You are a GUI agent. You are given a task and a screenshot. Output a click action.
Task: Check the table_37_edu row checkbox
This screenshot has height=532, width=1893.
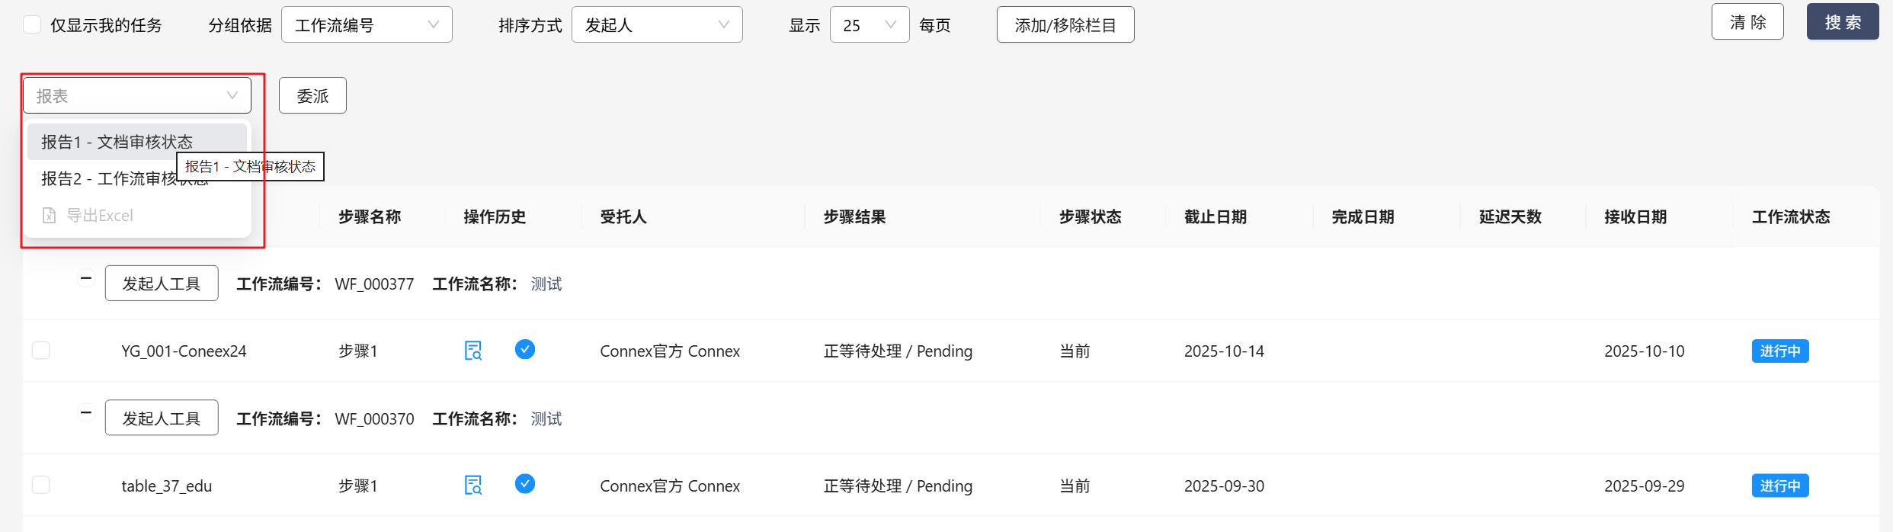(41, 486)
